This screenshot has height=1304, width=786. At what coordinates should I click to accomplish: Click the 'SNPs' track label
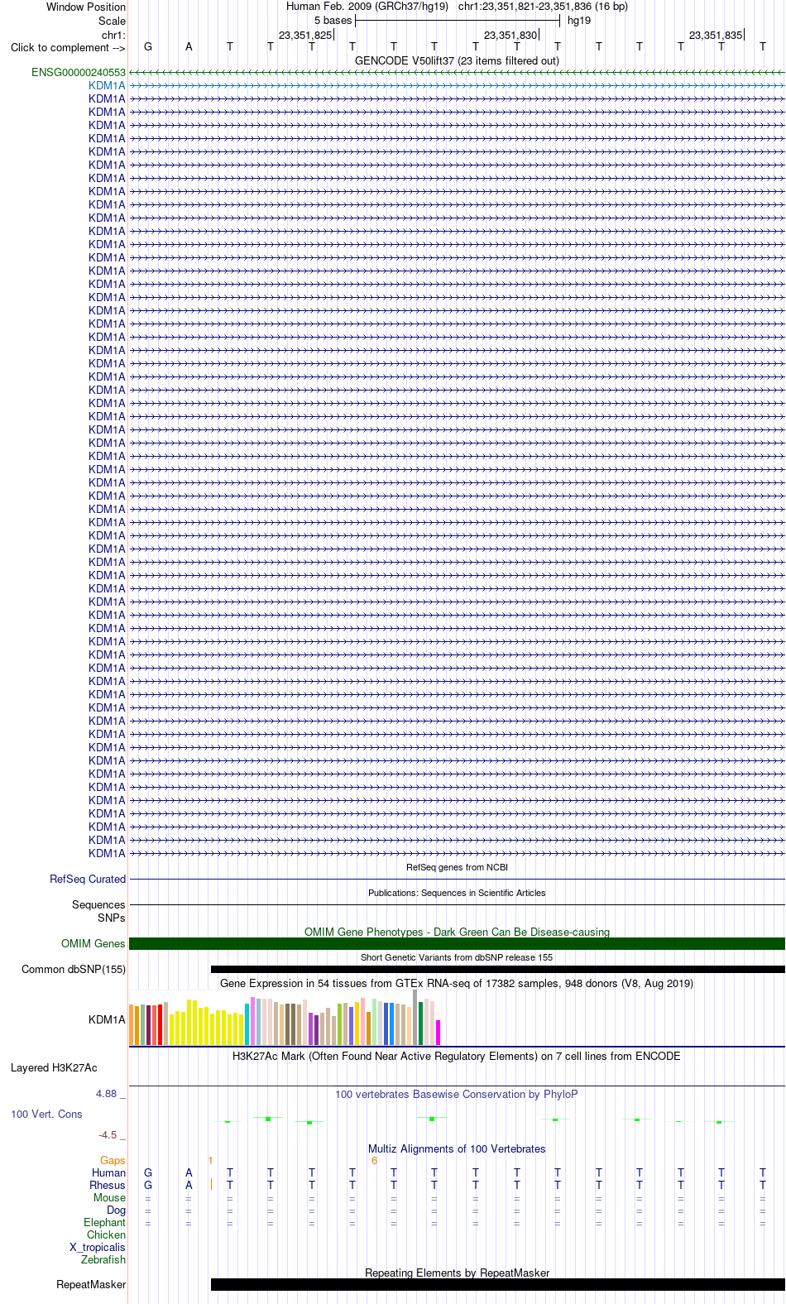click(x=111, y=918)
